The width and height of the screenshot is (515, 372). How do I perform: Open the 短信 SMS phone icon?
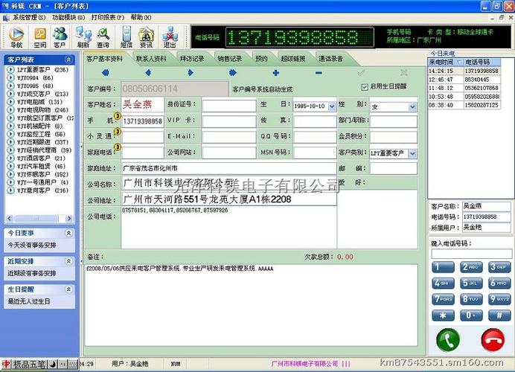point(127,37)
